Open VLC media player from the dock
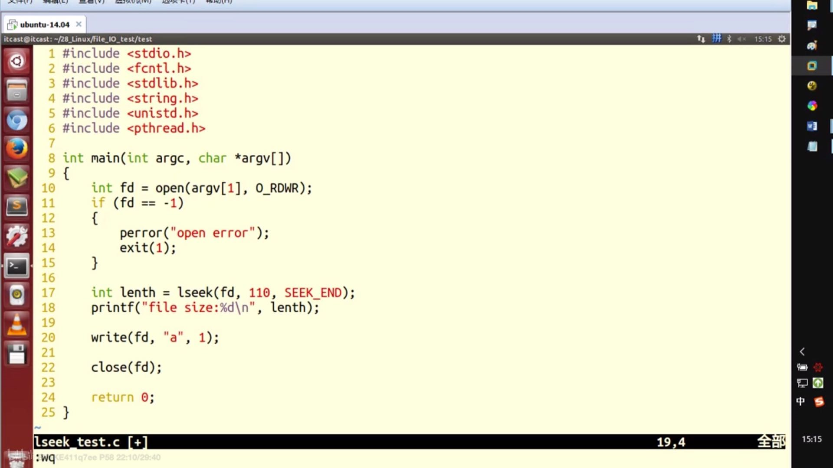Screen dimensions: 833x468 pyautogui.click(x=16, y=324)
